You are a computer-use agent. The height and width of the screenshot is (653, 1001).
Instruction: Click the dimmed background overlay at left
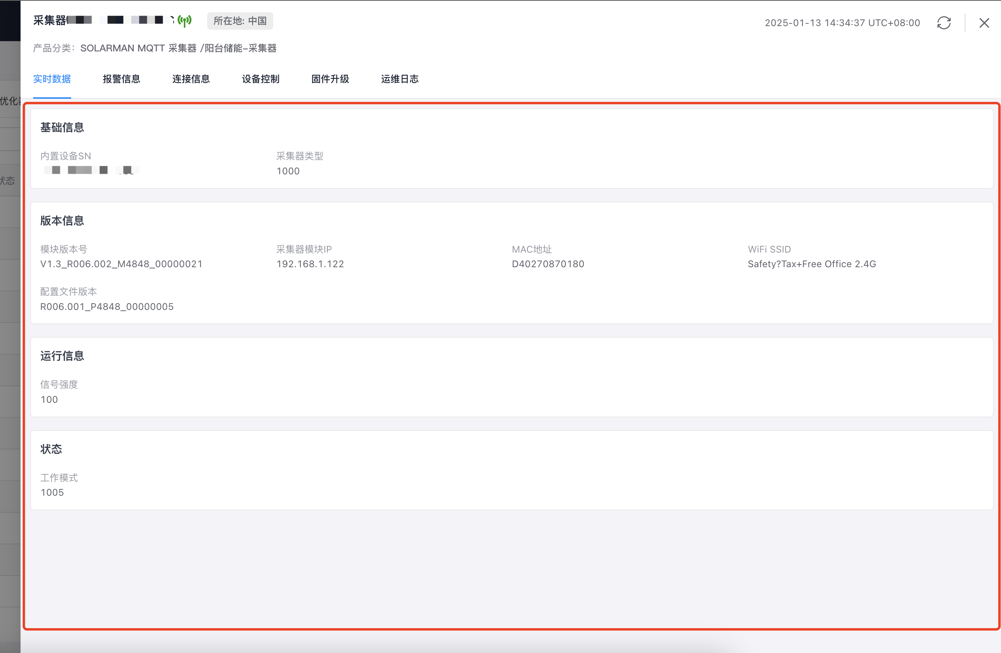(x=9, y=336)
